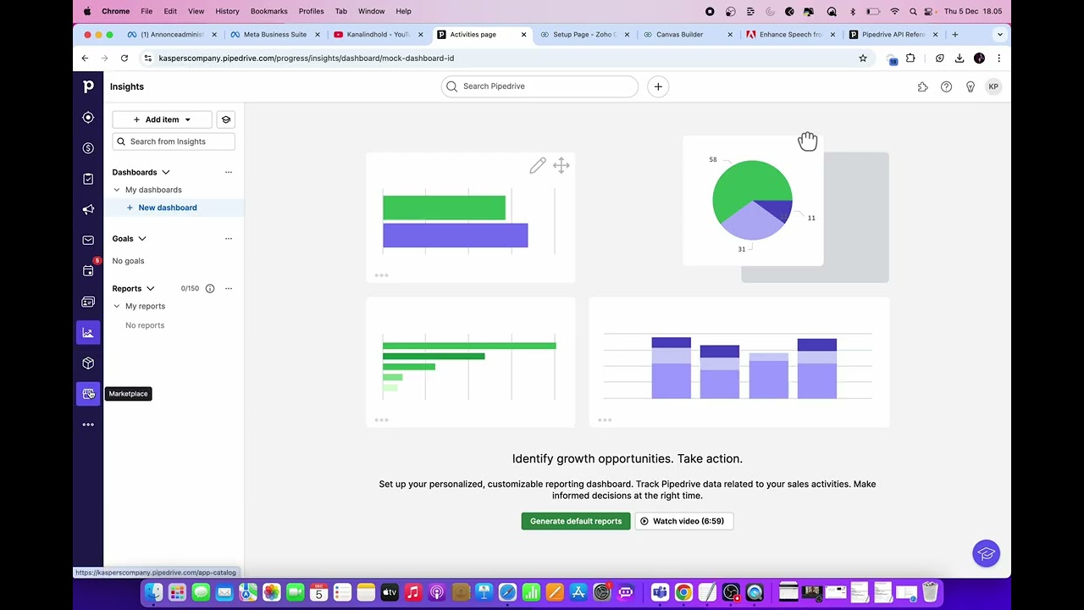
Task: Open Products box icon in sidebar
Action: tap(88, 363)
